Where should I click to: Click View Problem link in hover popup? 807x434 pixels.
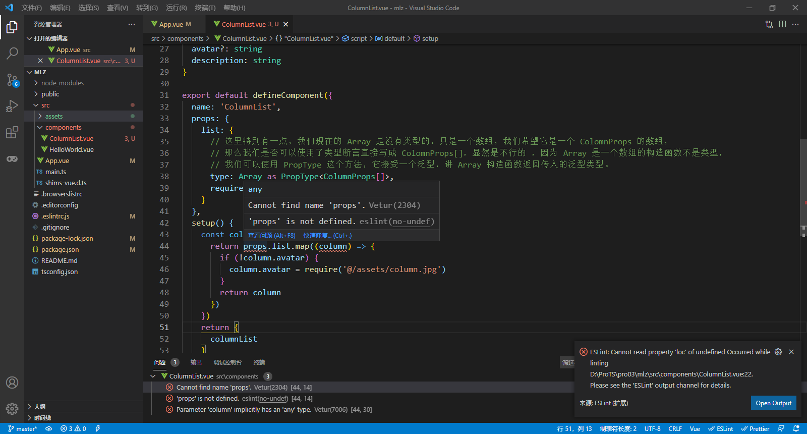[x=272, y=236]
